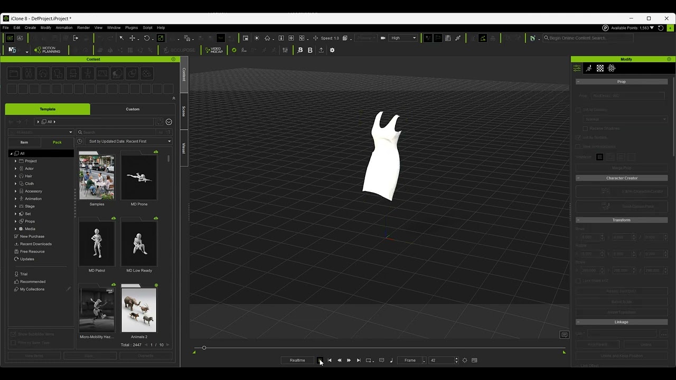Switch to the Item tab
676x380 pixels.
click(24, 142)
